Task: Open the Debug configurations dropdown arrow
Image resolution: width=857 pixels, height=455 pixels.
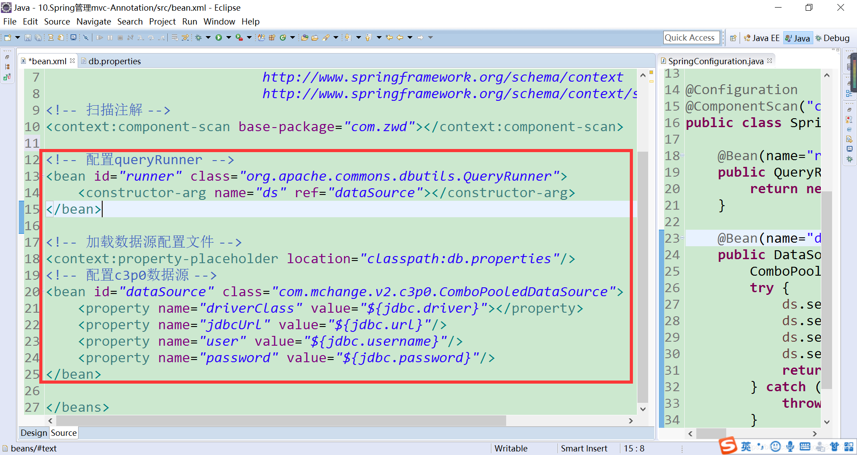Action: click(x=208, y=37)
